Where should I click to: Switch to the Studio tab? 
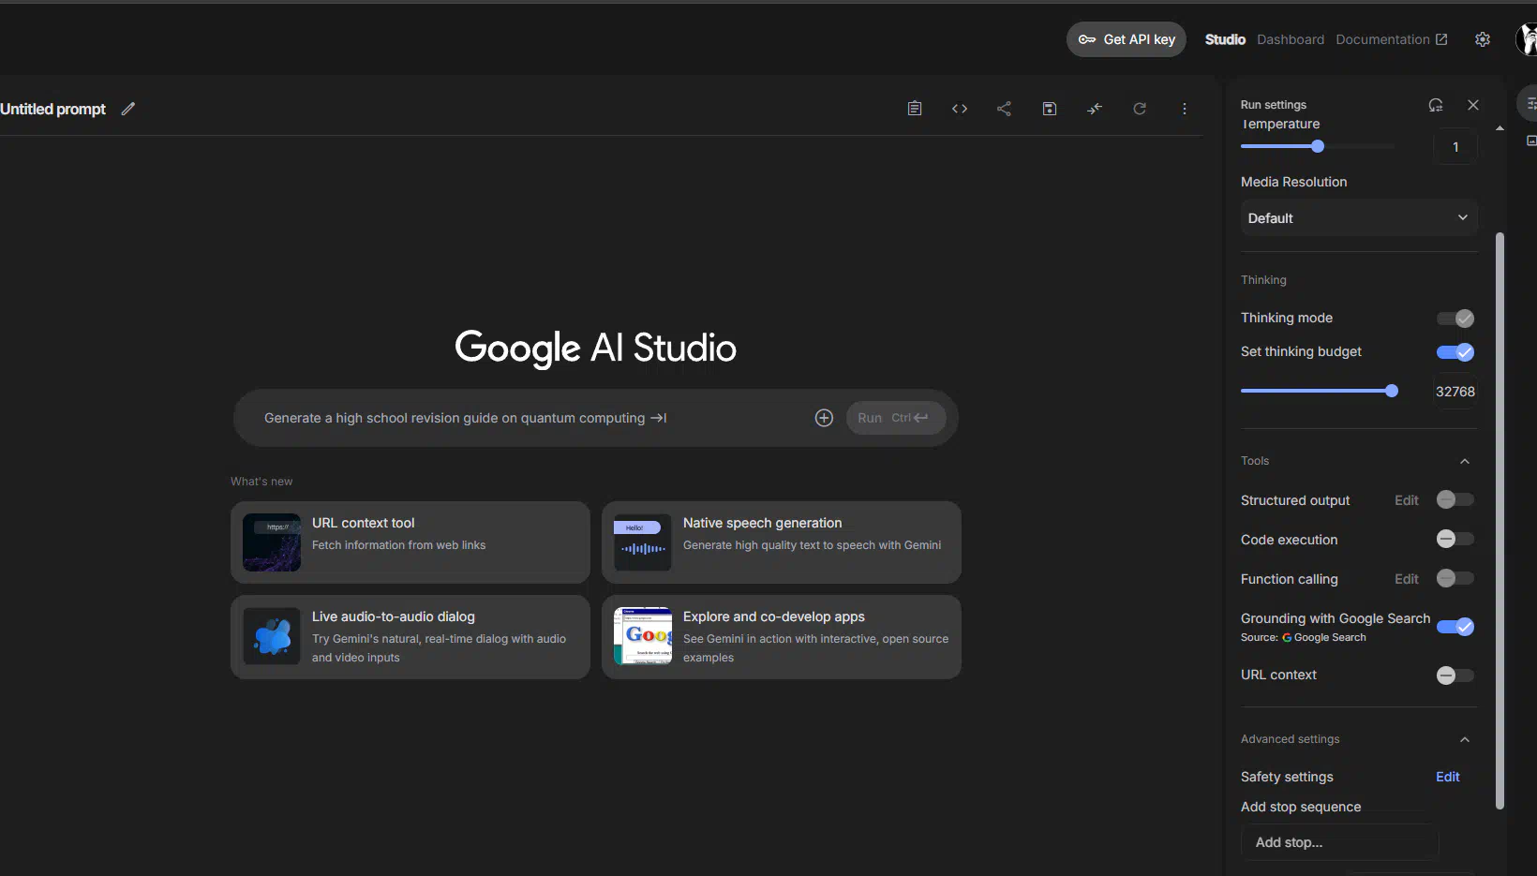(1225, 39)
